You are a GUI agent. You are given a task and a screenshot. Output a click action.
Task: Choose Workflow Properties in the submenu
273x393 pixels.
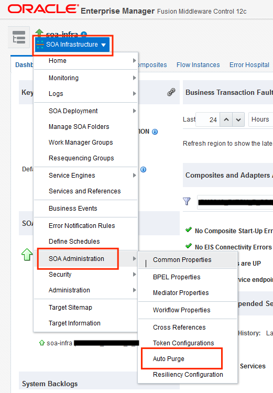(188, 310)
